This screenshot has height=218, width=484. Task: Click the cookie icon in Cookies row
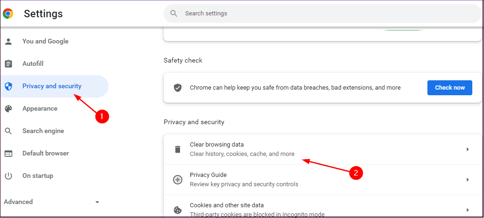pos(178,210)
